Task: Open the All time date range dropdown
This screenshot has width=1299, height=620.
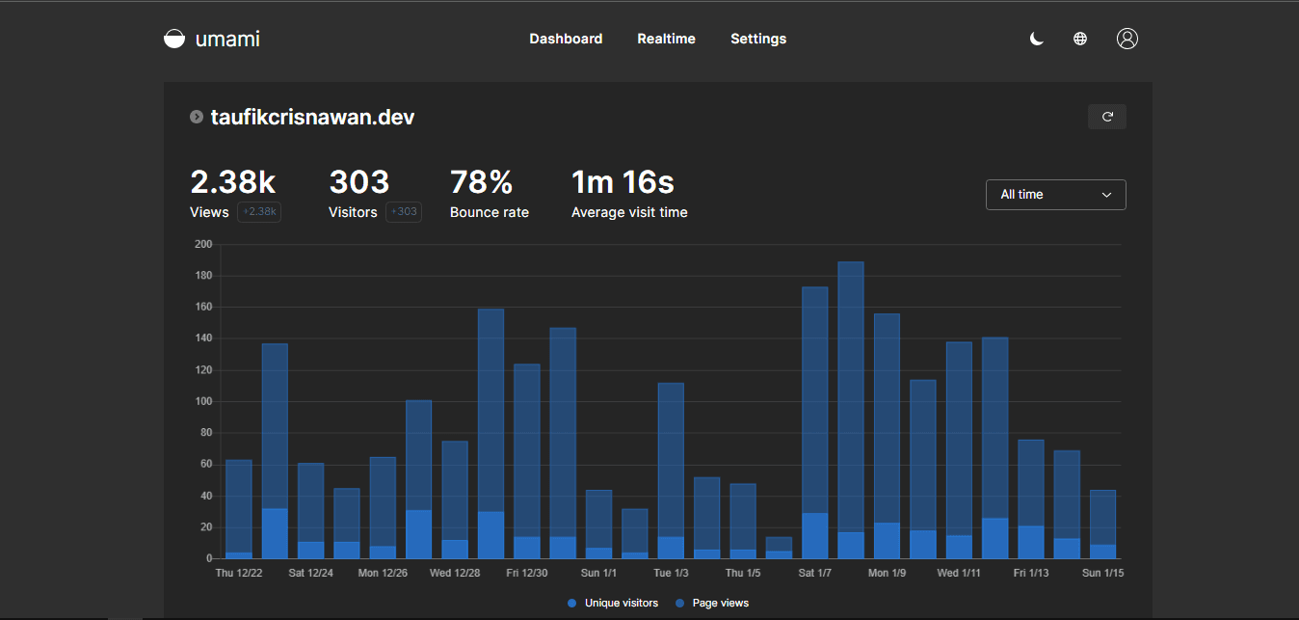Action: 1055,195
